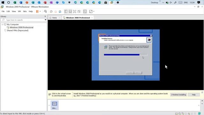Viewport: 204px width, 115px height.
Task: Open the View menu
Action: coord(14,11)
